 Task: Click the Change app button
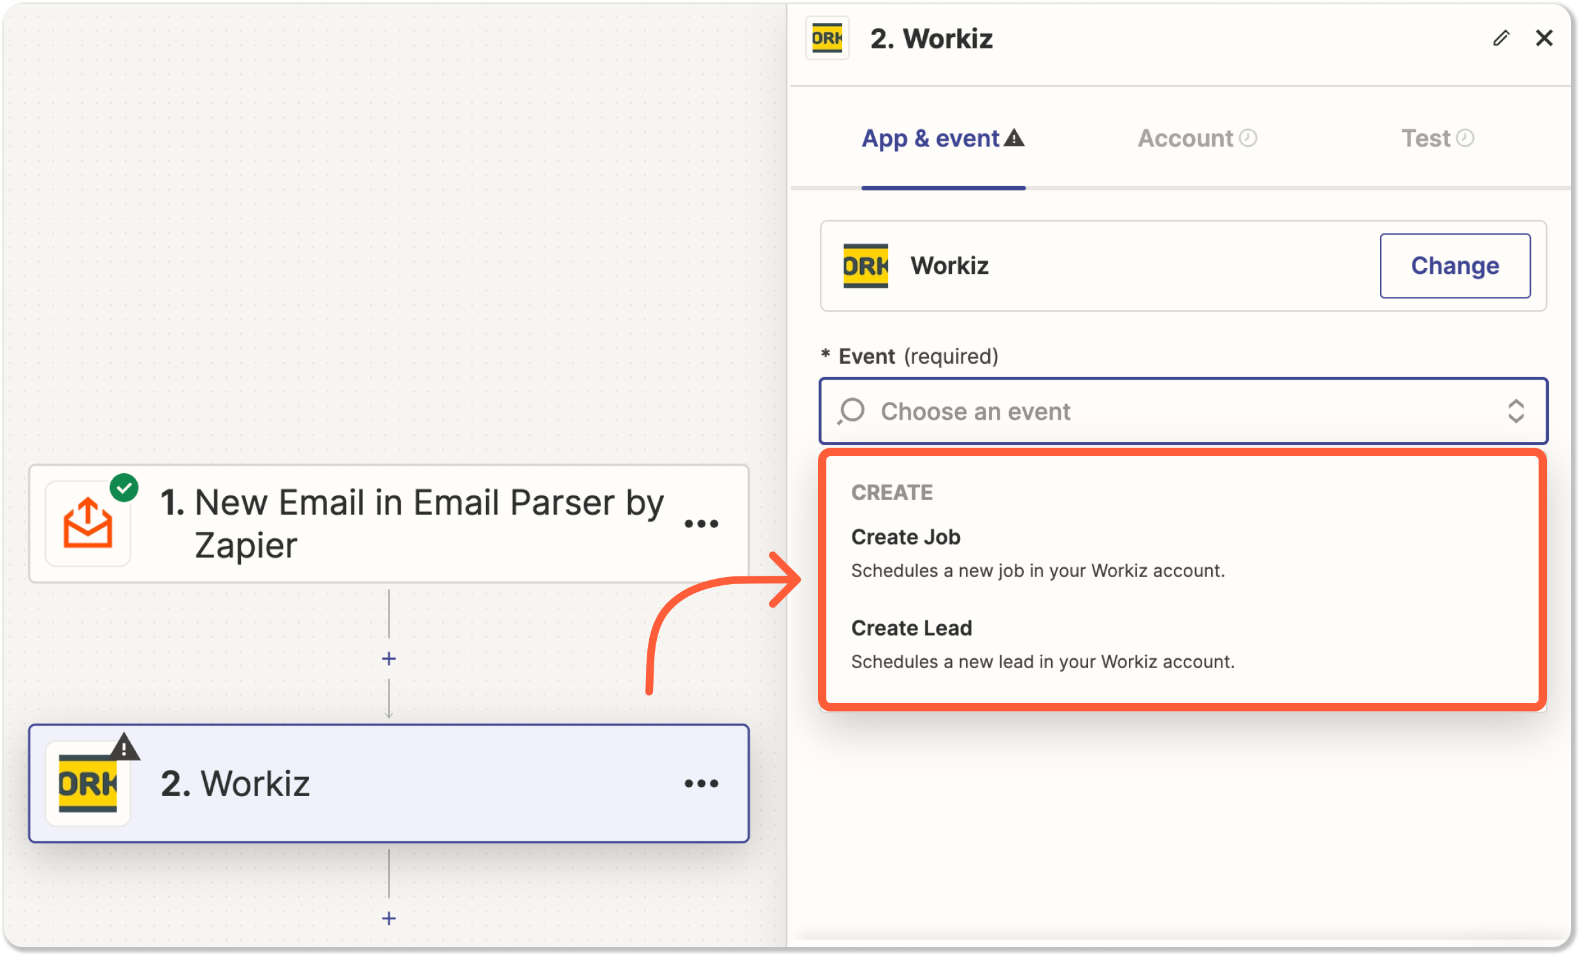(x=1454, y=266)
